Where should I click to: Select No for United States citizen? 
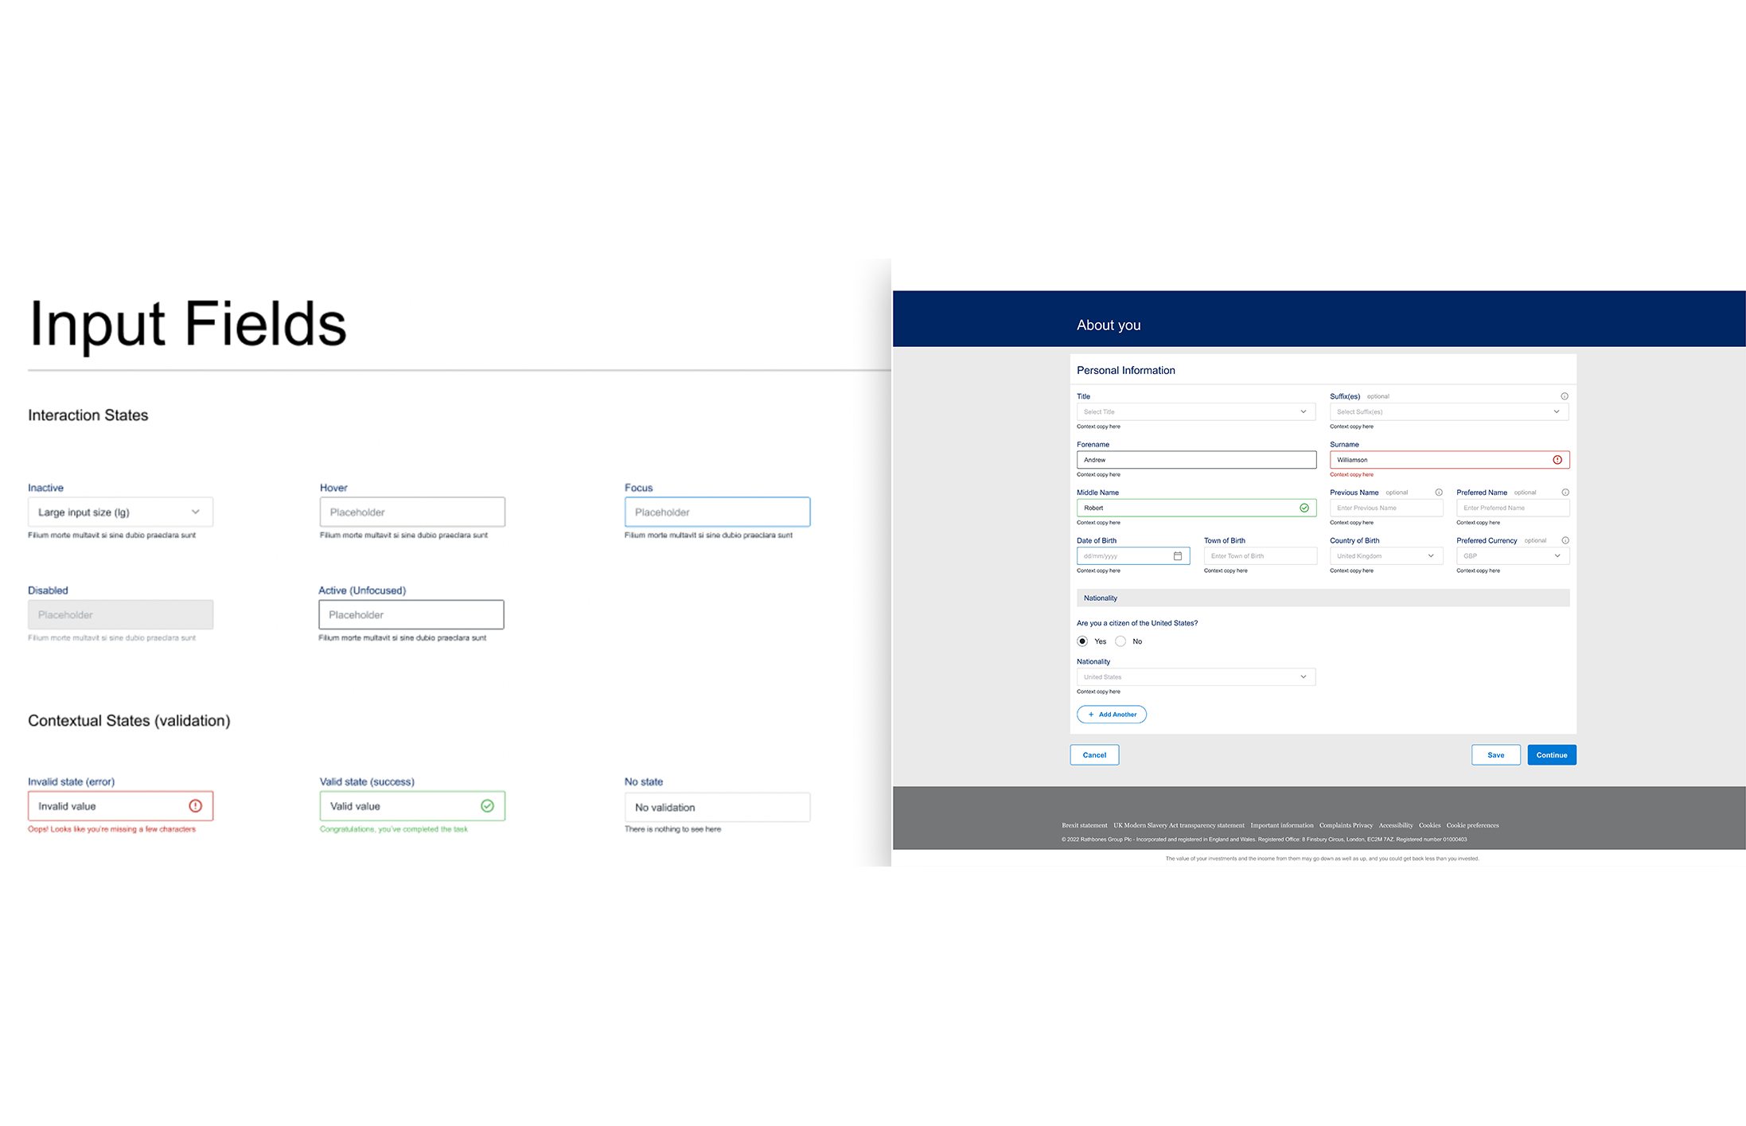(x=1120, y=641)
